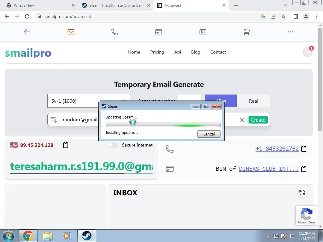Open Chrome three-dot menu
This screenshot has width=323, height=242.
[x=316, y=16]
